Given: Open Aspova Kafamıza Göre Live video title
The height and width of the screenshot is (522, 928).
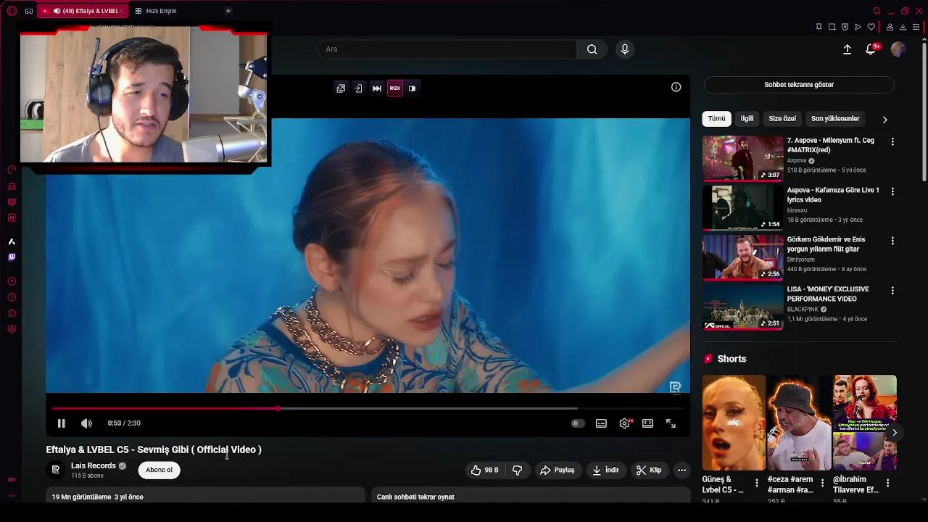Looking at the screenshot, I should pos(833,195).
